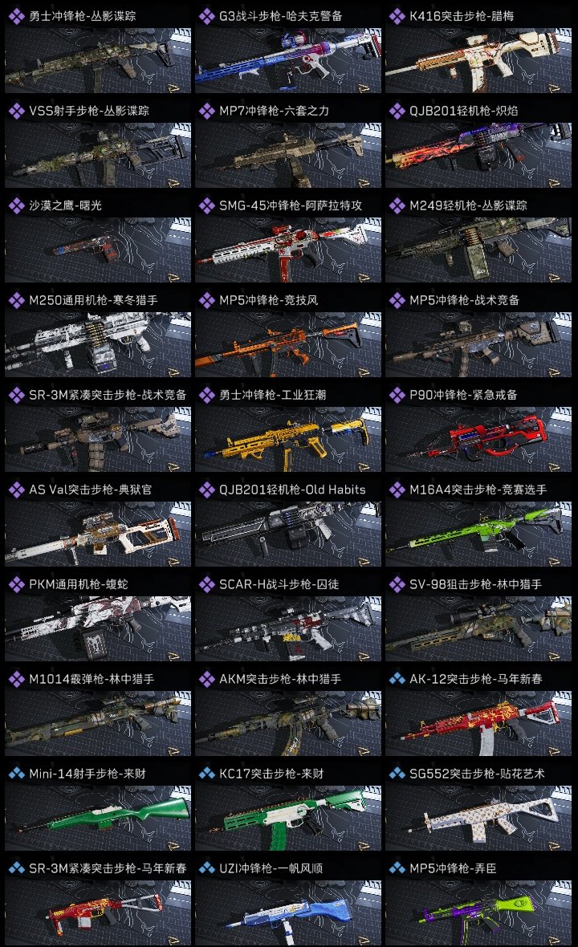Click the purple icon beside PKM通用机枪-蝮蛇
578x947 pixels.
pyautogui.click(x=16, y=584)
